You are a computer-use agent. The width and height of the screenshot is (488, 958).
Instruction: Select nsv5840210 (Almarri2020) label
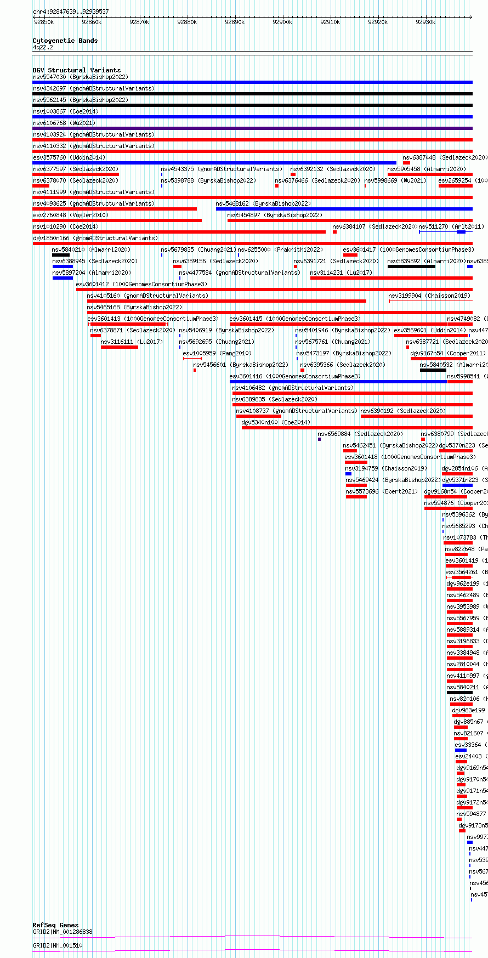tap(92, 250)
